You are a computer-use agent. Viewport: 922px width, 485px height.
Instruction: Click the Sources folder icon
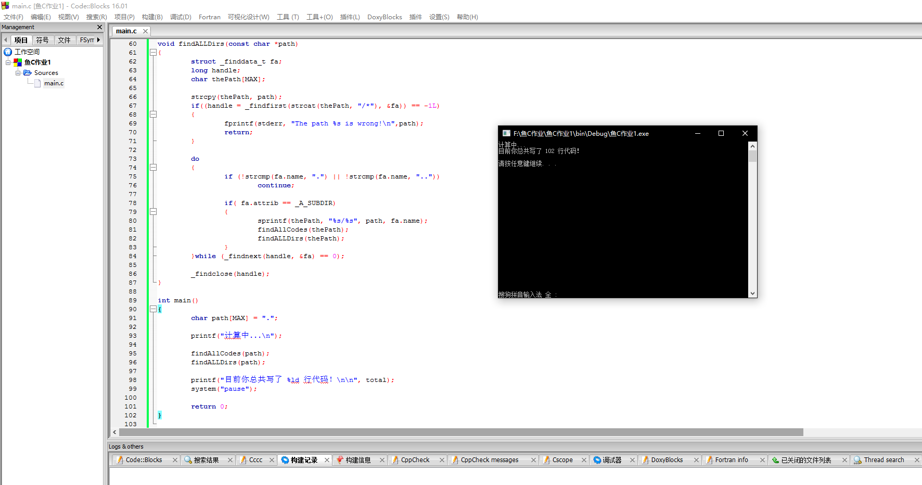pyautogui.click(x=28, y=73)
